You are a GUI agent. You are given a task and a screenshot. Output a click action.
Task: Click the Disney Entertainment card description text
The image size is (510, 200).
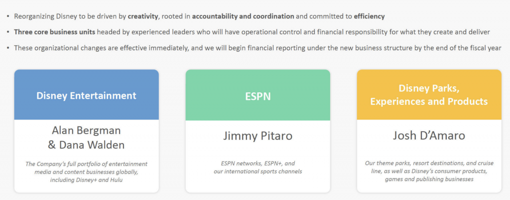(x=86, y=172)
